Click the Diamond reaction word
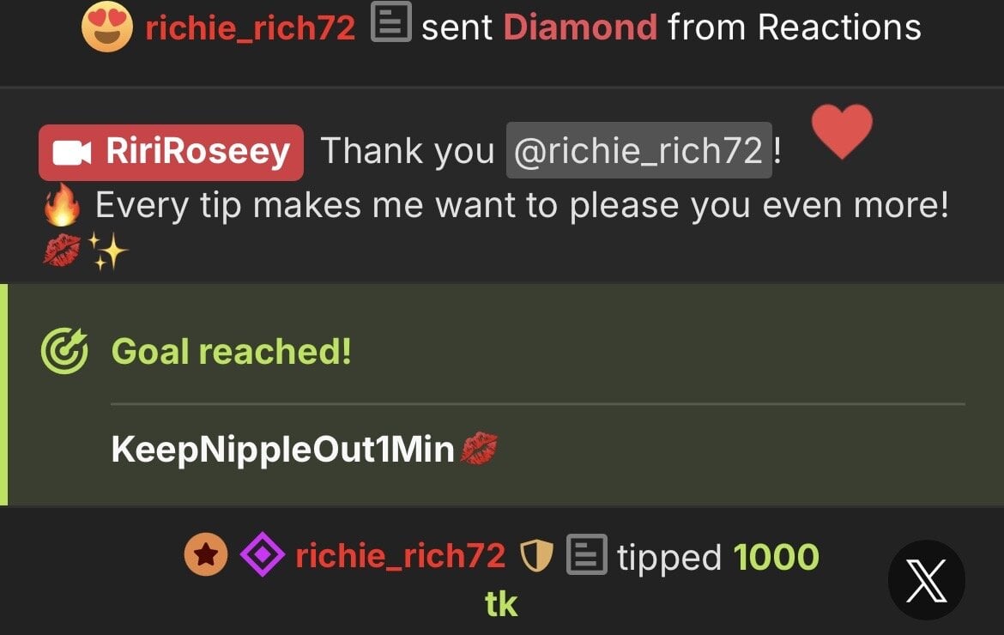The image size is (1004, 635). coord(580,27)
